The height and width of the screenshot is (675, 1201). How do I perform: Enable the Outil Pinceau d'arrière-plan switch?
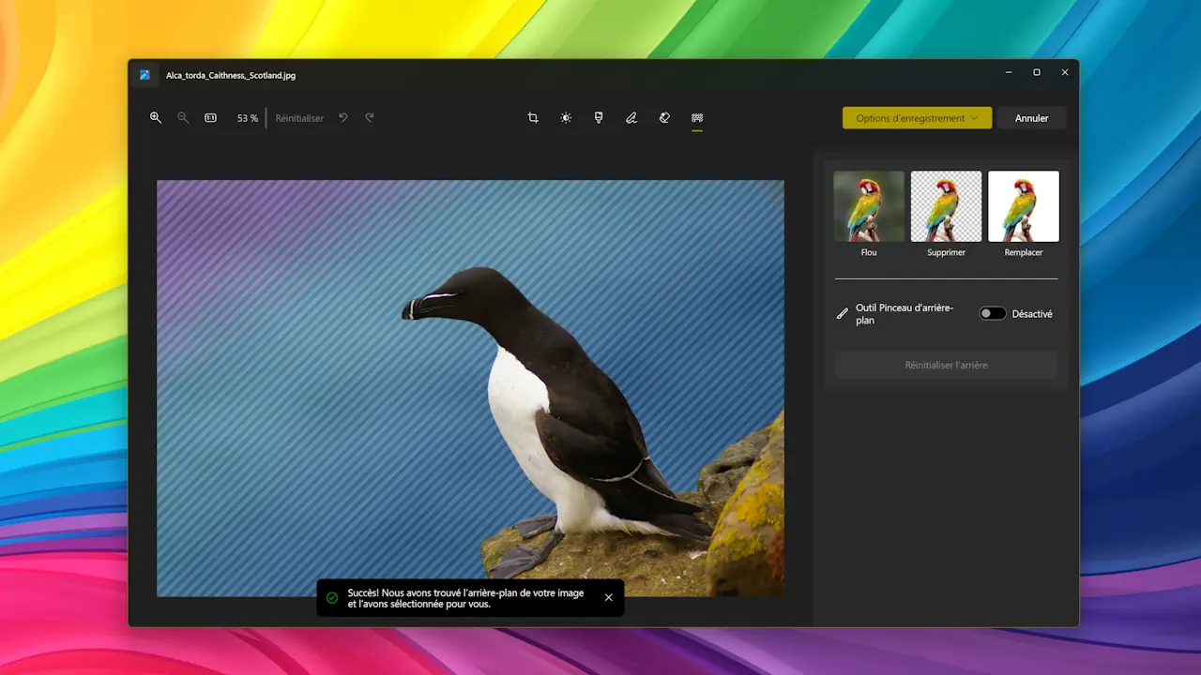coord(992,312)
